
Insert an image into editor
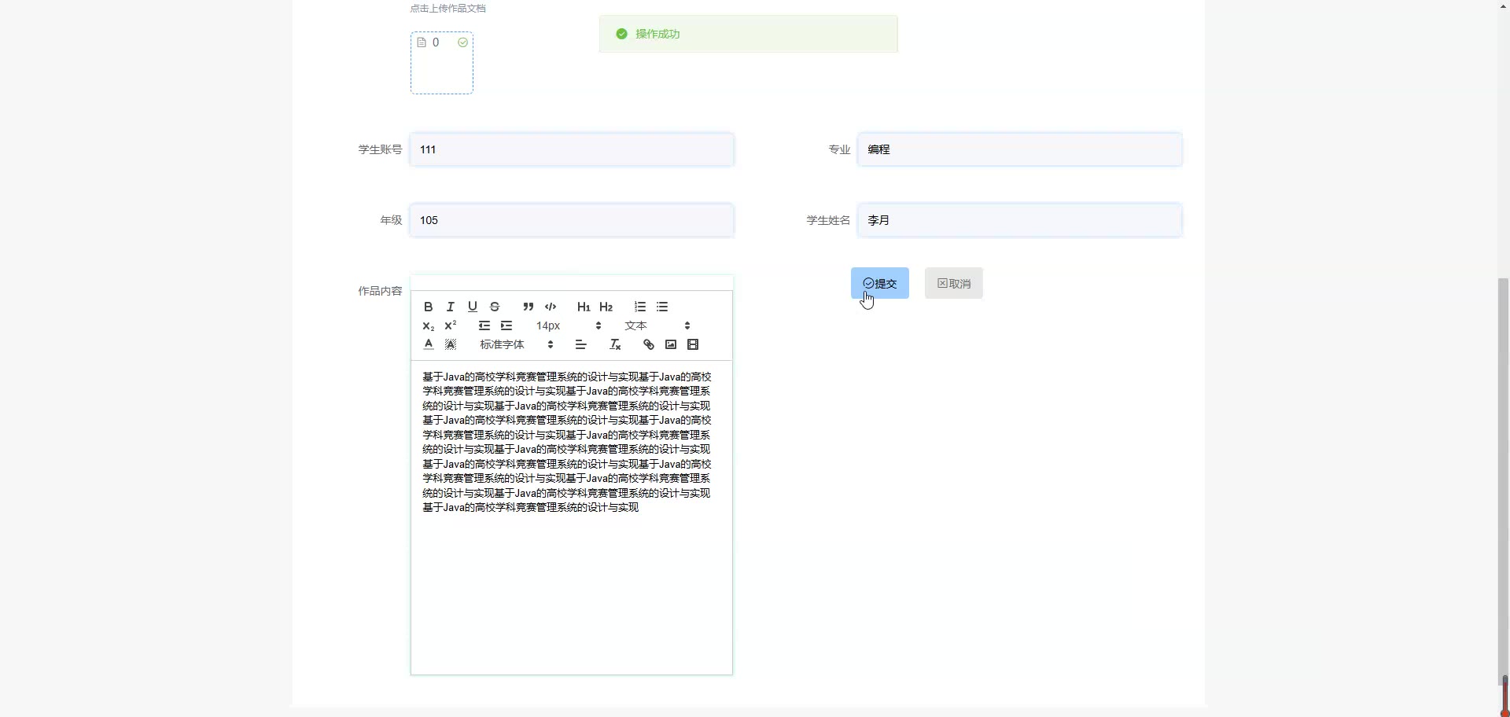[x=671, y=344]
